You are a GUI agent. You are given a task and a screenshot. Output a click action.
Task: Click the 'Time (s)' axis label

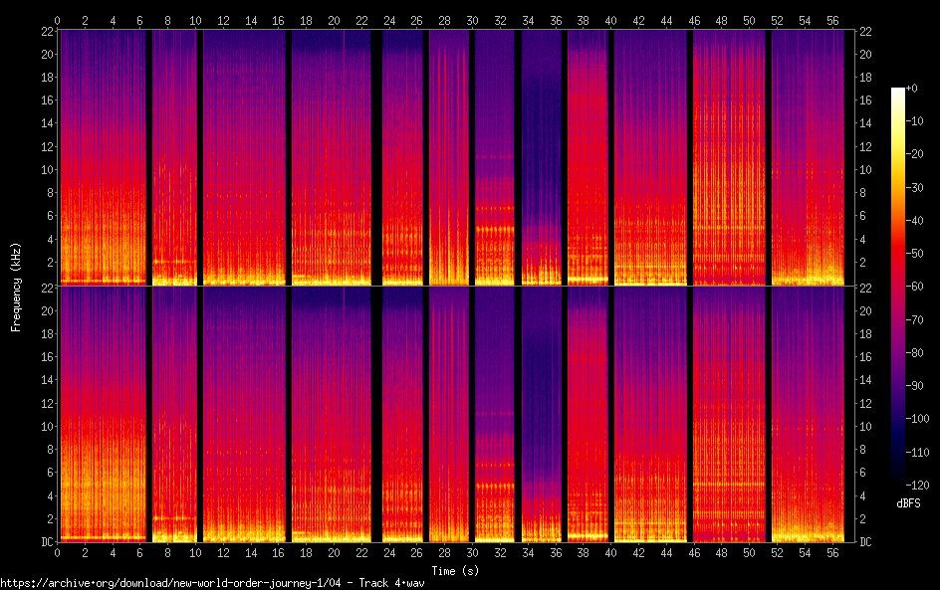point(454,570)
